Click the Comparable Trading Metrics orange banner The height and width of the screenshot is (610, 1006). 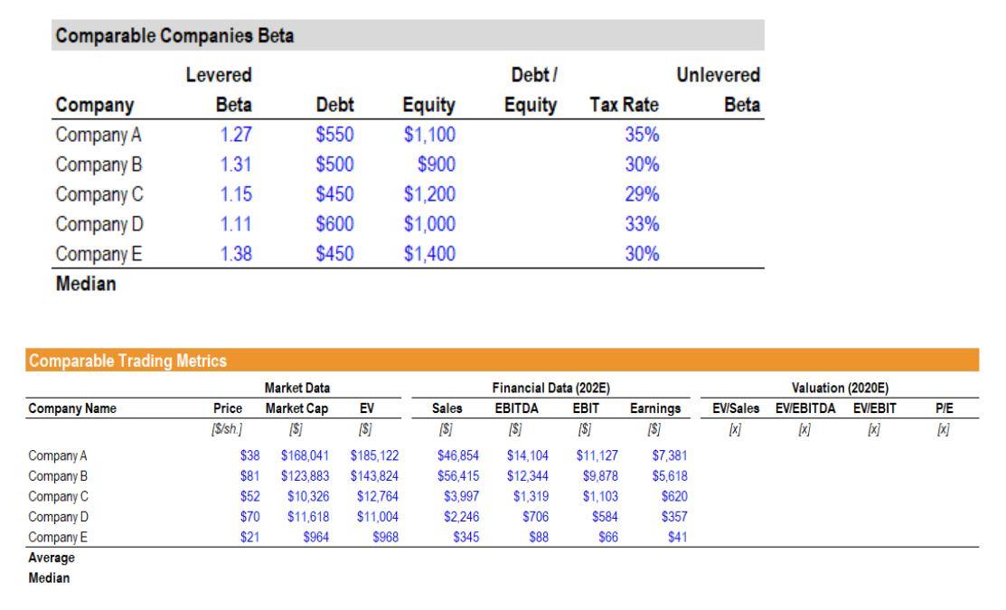(x=502, y=361)
